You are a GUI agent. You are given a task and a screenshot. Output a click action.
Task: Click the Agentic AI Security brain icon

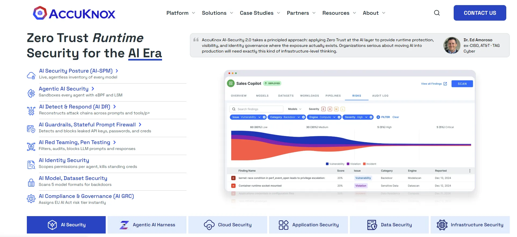tap(31, 93)
